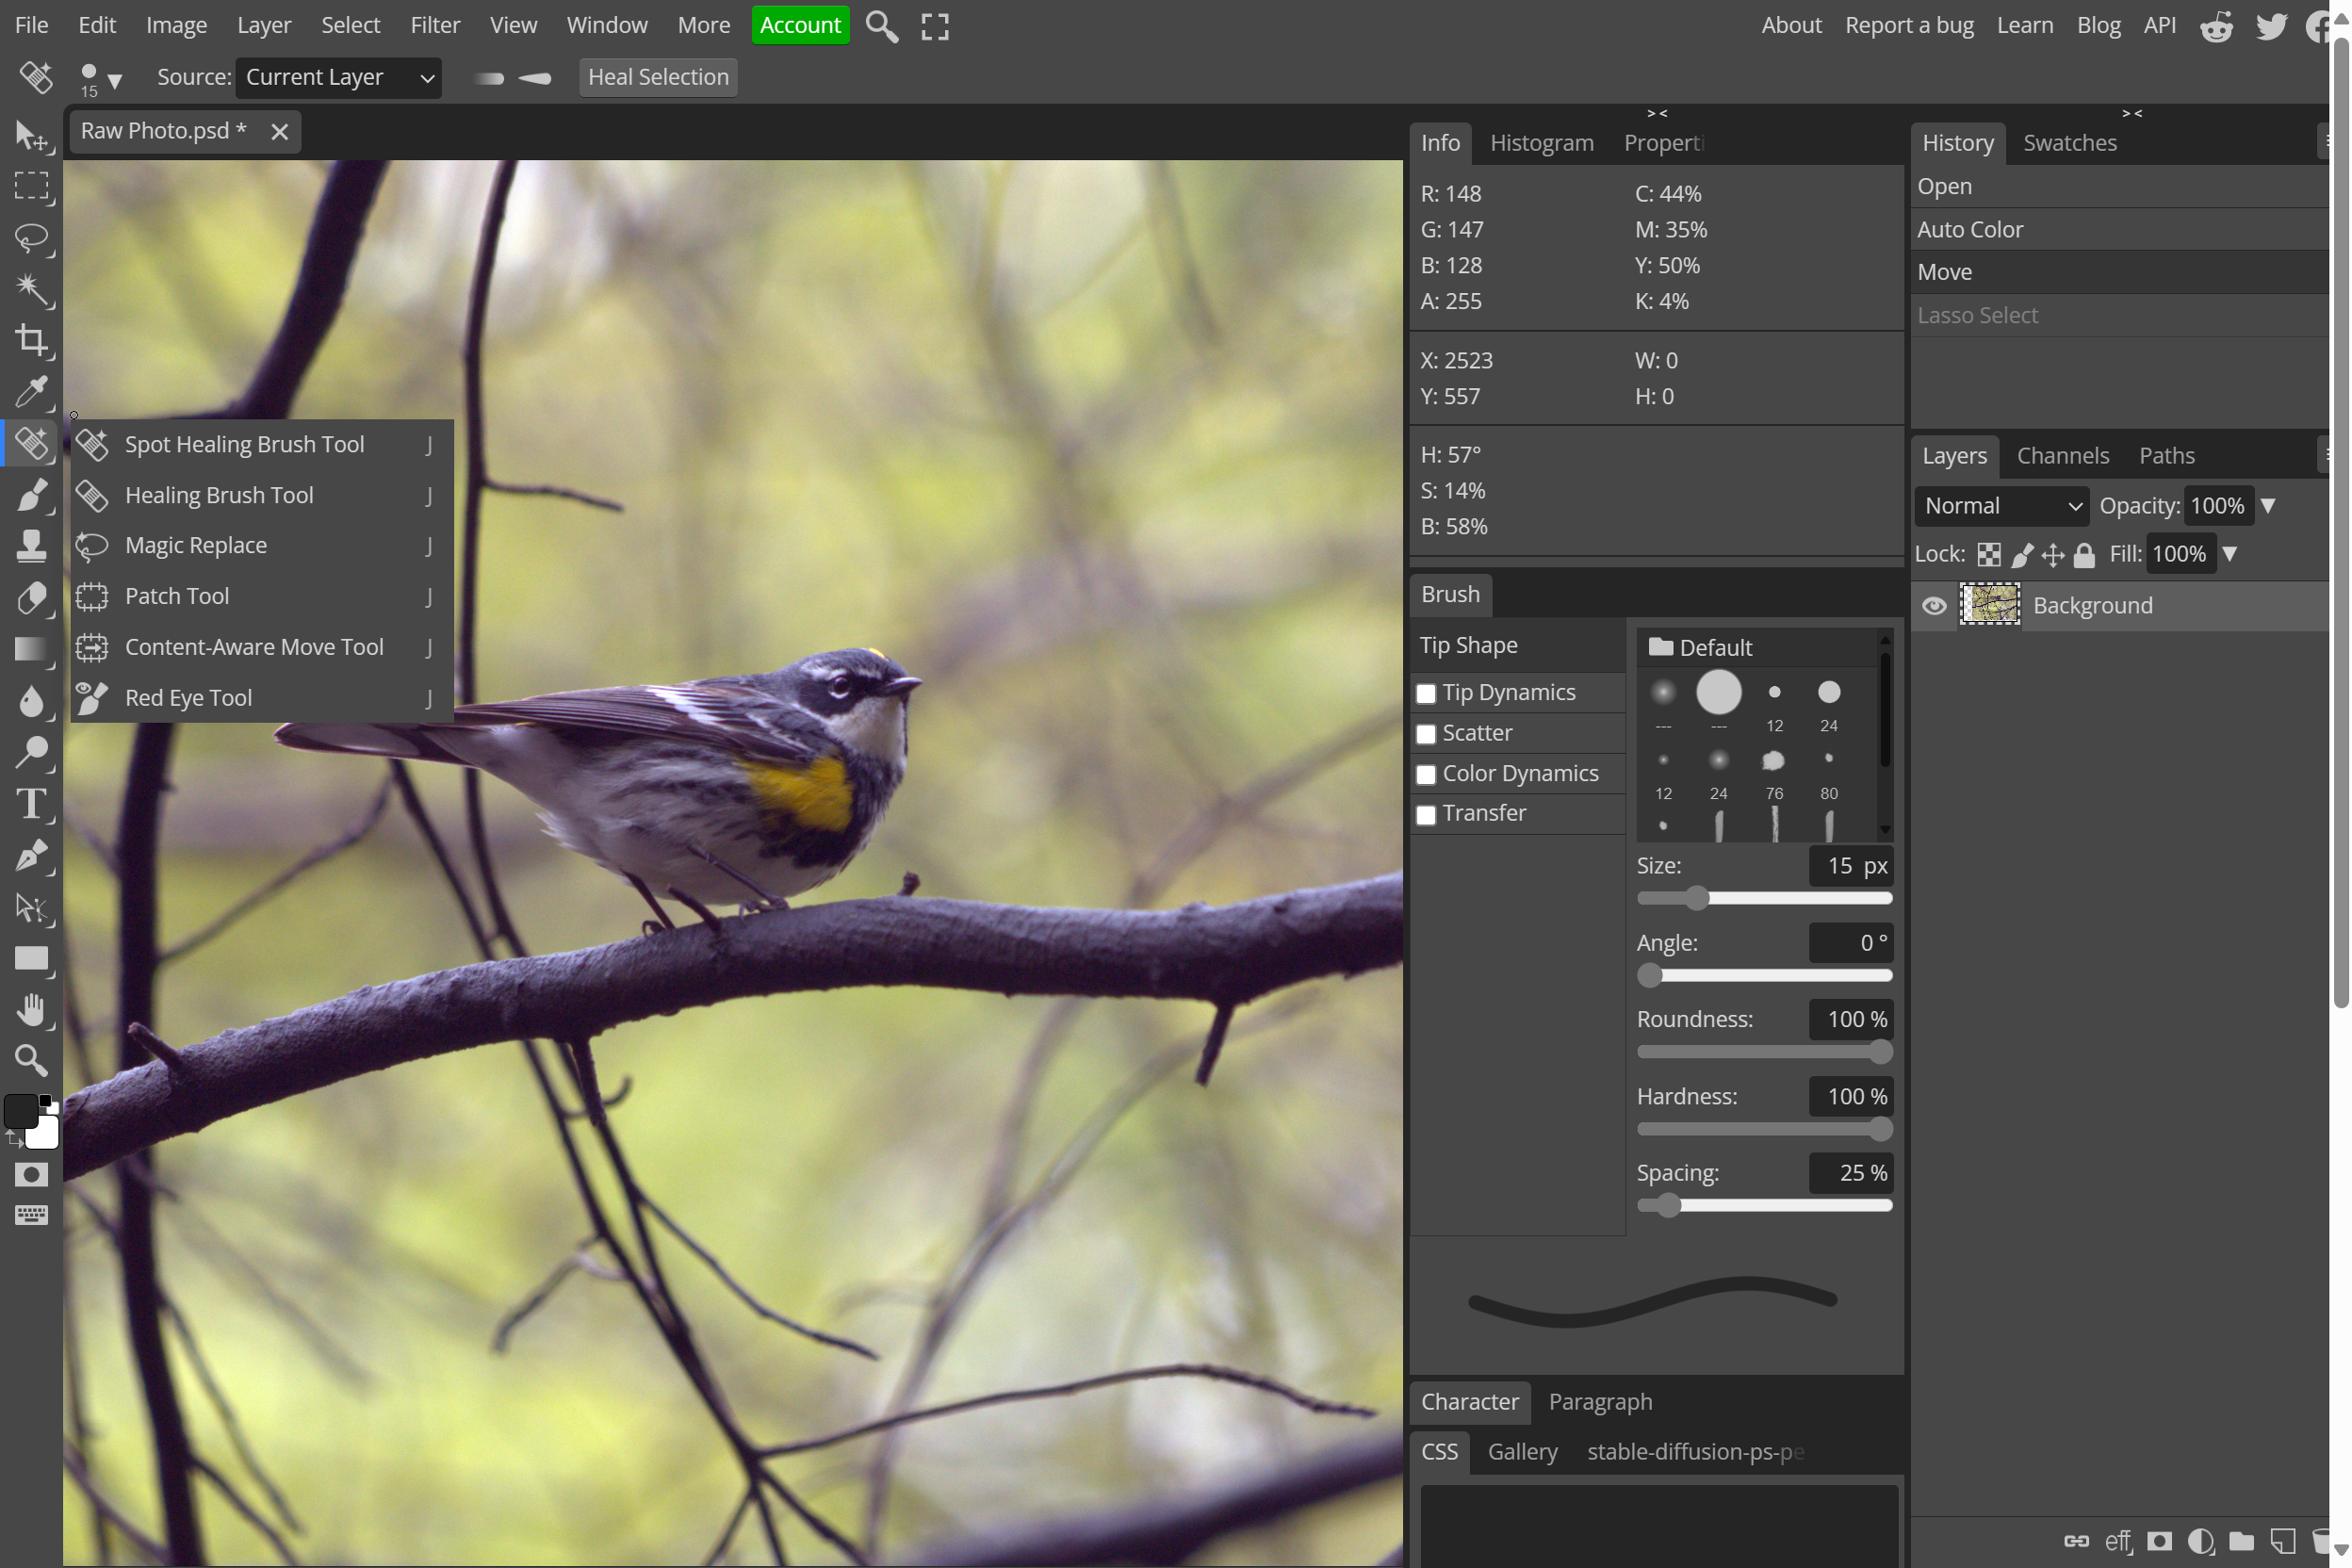
Task: Select the Type tool
Action: pos(31,804)
